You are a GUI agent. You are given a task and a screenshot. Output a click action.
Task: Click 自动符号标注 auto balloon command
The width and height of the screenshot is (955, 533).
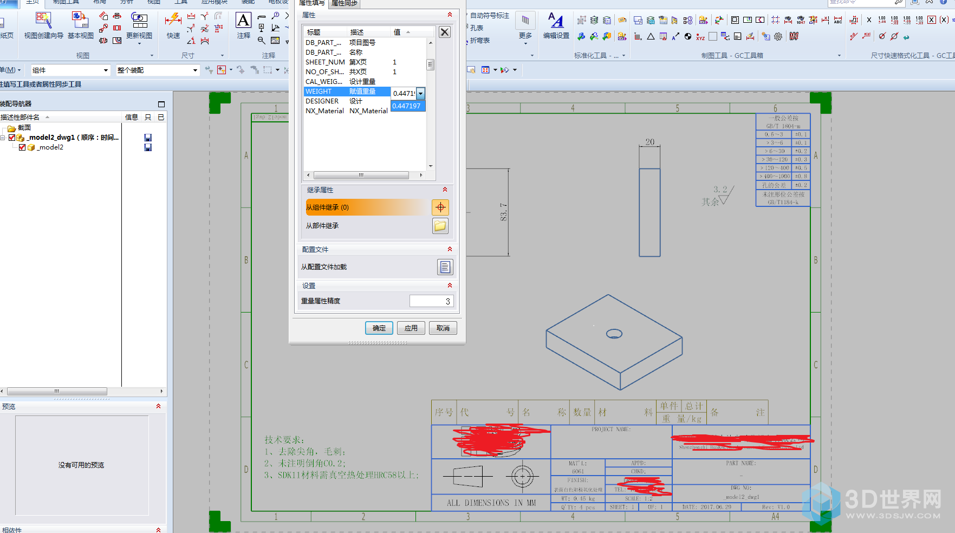(x=489, y=16)
